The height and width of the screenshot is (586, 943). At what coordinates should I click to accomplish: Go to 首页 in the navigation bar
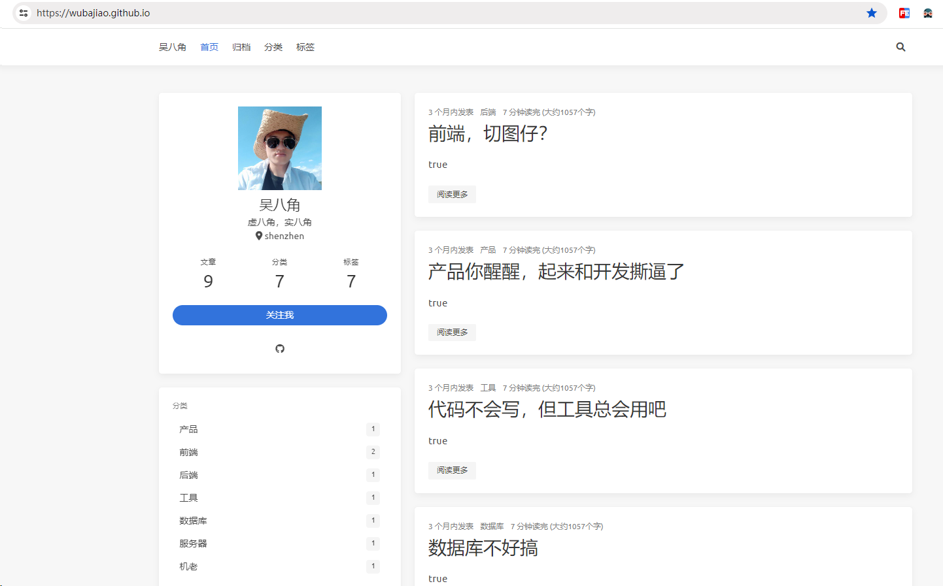[209, 46]
